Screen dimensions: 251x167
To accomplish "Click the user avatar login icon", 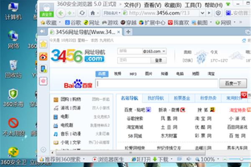I will [x=47, y=10].
